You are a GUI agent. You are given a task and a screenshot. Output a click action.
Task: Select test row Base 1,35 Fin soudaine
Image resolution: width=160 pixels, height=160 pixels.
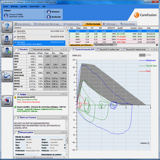[113, 37]
